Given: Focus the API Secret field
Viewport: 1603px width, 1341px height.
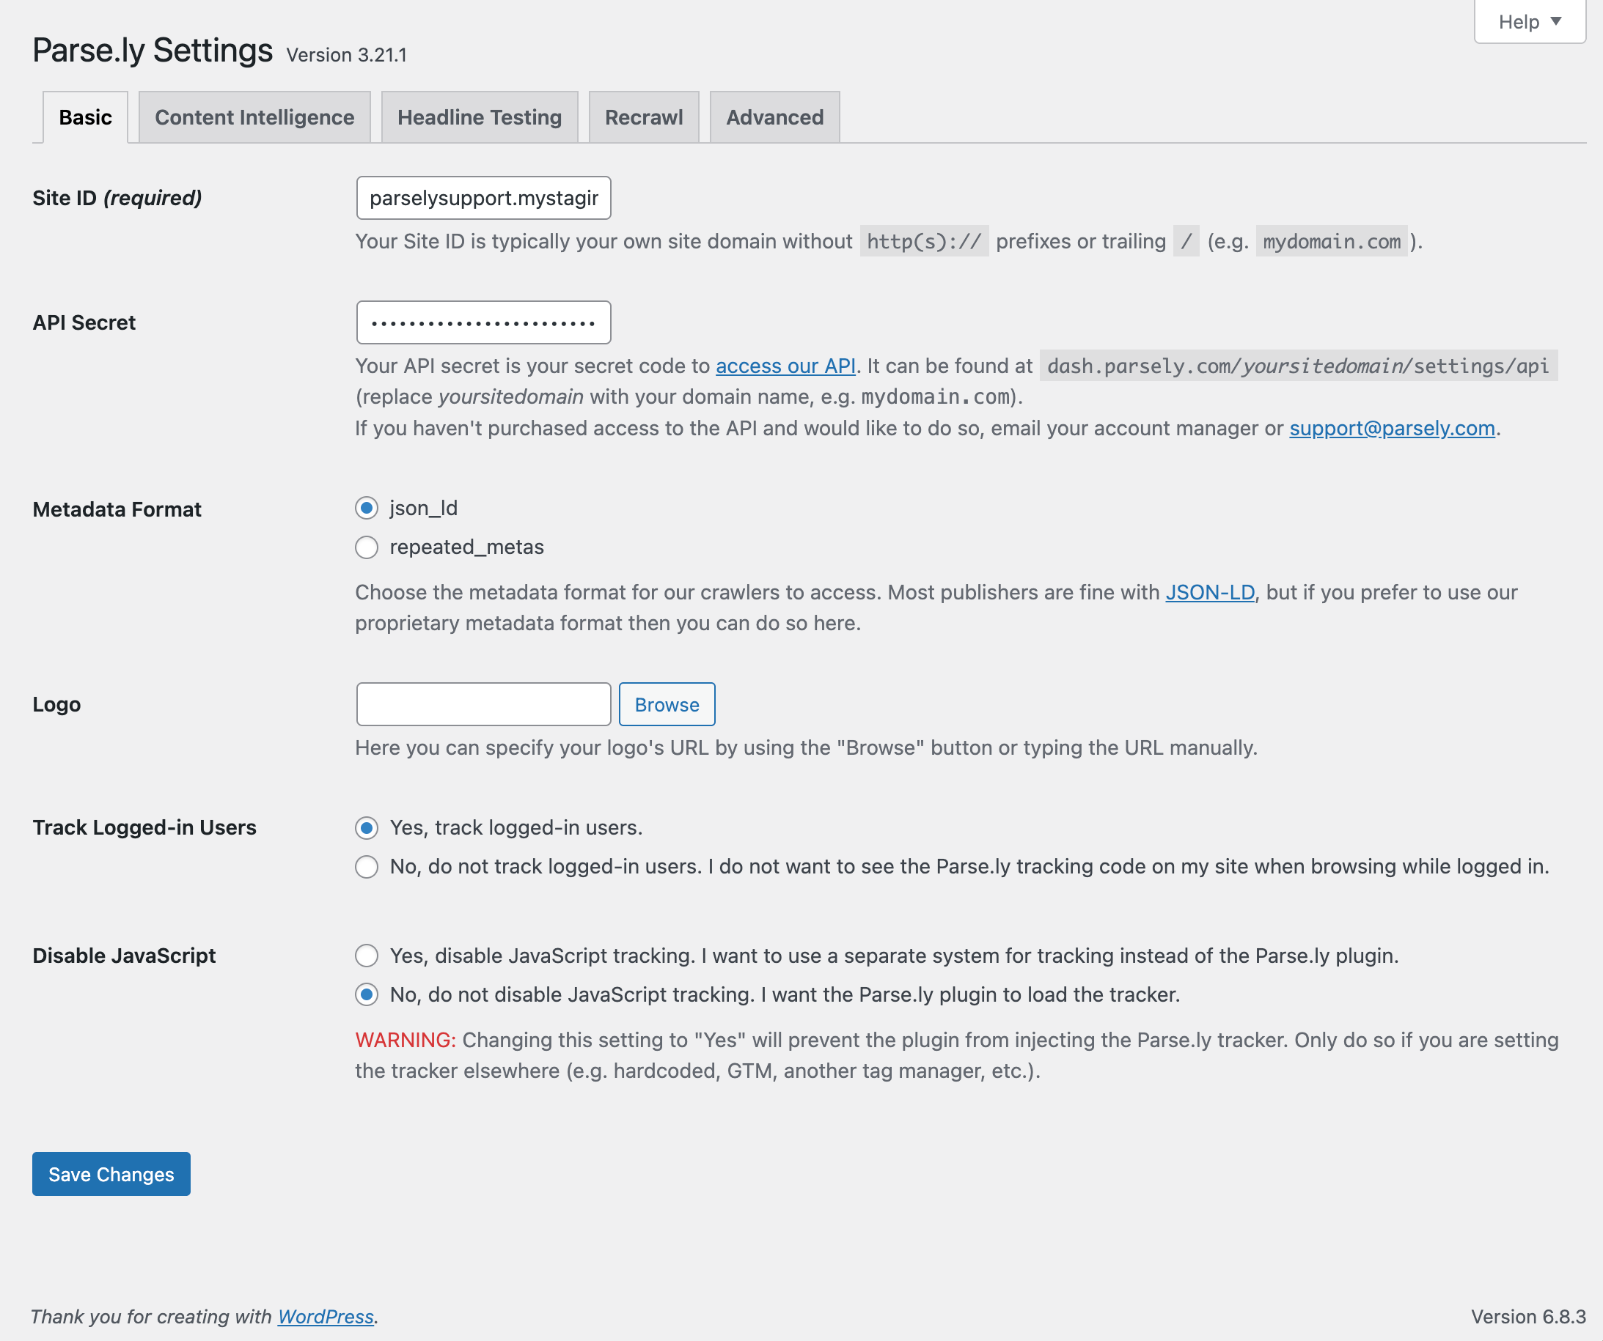Looking at the screenshot, I should [x=483, y=322].
